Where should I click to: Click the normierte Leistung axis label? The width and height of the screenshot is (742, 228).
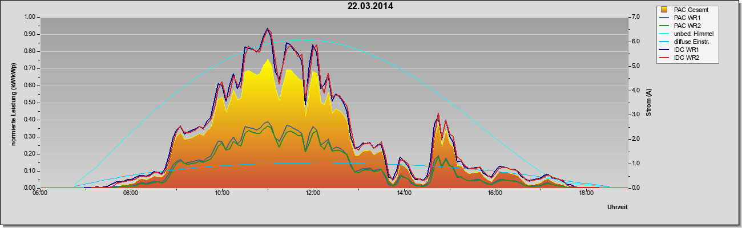click(x=13, y=103)
